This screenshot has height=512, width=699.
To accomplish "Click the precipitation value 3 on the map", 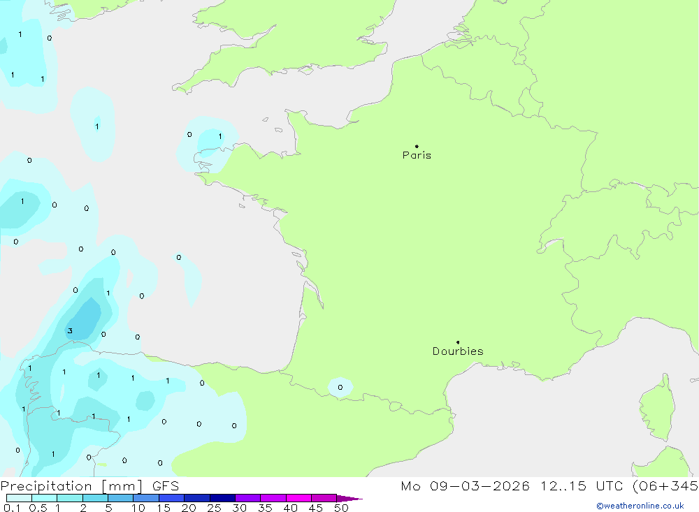I will (70, 330).
